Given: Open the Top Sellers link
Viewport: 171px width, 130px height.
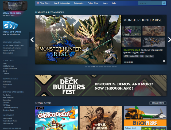Looking at the screenshot, I should pos(7,95).
